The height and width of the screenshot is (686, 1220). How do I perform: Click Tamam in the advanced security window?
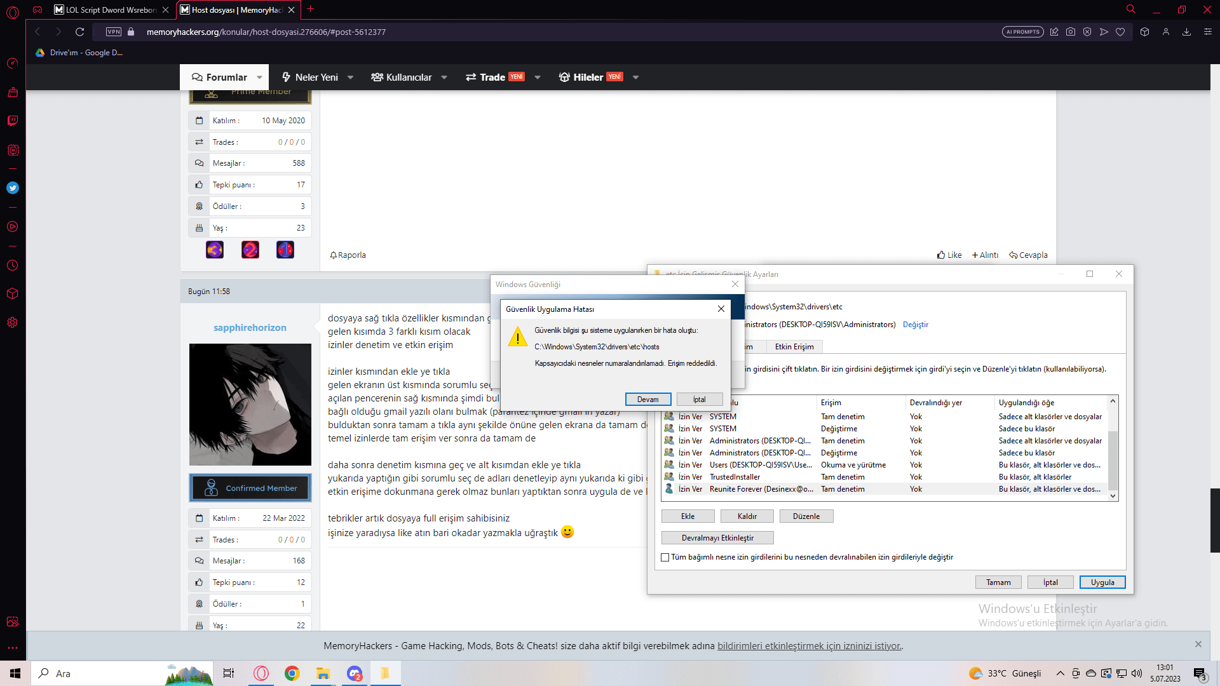point(998,582)
